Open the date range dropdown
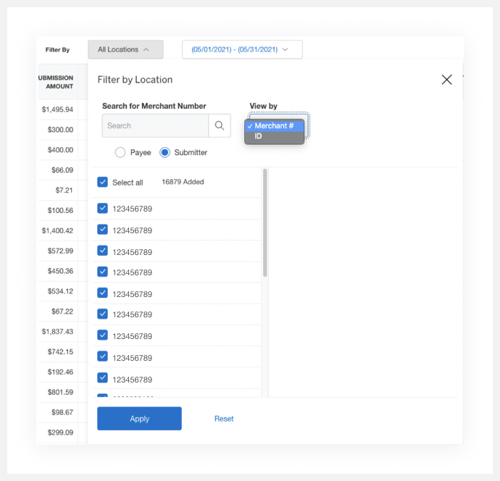Image resolution: width=500 pixels, height=481 pixels. click(241, 50)
